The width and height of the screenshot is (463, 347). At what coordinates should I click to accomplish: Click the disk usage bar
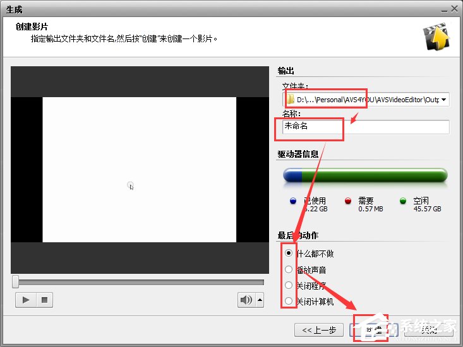(365, 175)
